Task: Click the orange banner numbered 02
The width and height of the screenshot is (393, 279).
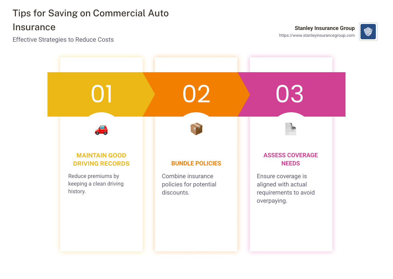Action: (196, 94)
